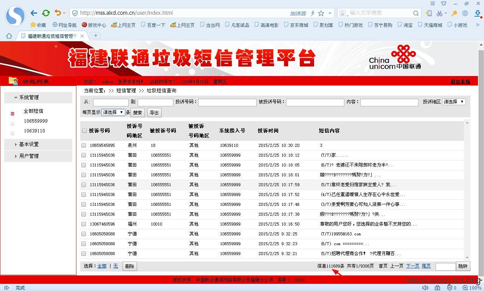
Task: Click 退出系统 logout link
Action: (x=460, y=81)
